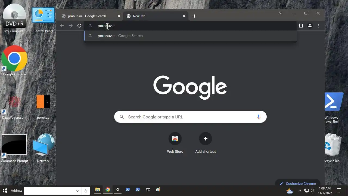Click in the Chrome address bar text
Viewport: 348px width, 196px height.
(106, 26)
